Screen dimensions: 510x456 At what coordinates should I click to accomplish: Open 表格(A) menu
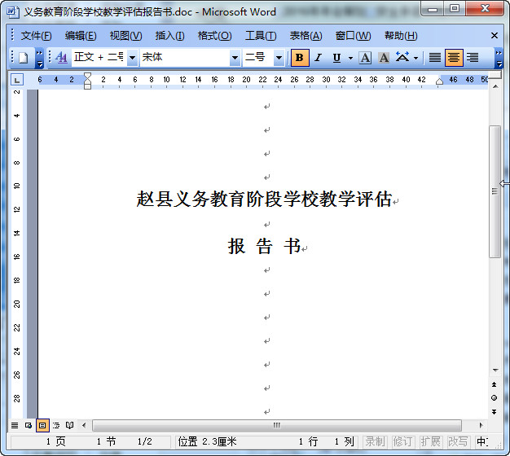306,36
